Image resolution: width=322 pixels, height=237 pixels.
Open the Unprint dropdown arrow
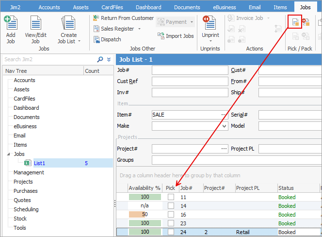[x=210, y=41]
